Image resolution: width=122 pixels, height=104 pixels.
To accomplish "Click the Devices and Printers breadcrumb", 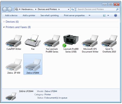I will 47,9.
